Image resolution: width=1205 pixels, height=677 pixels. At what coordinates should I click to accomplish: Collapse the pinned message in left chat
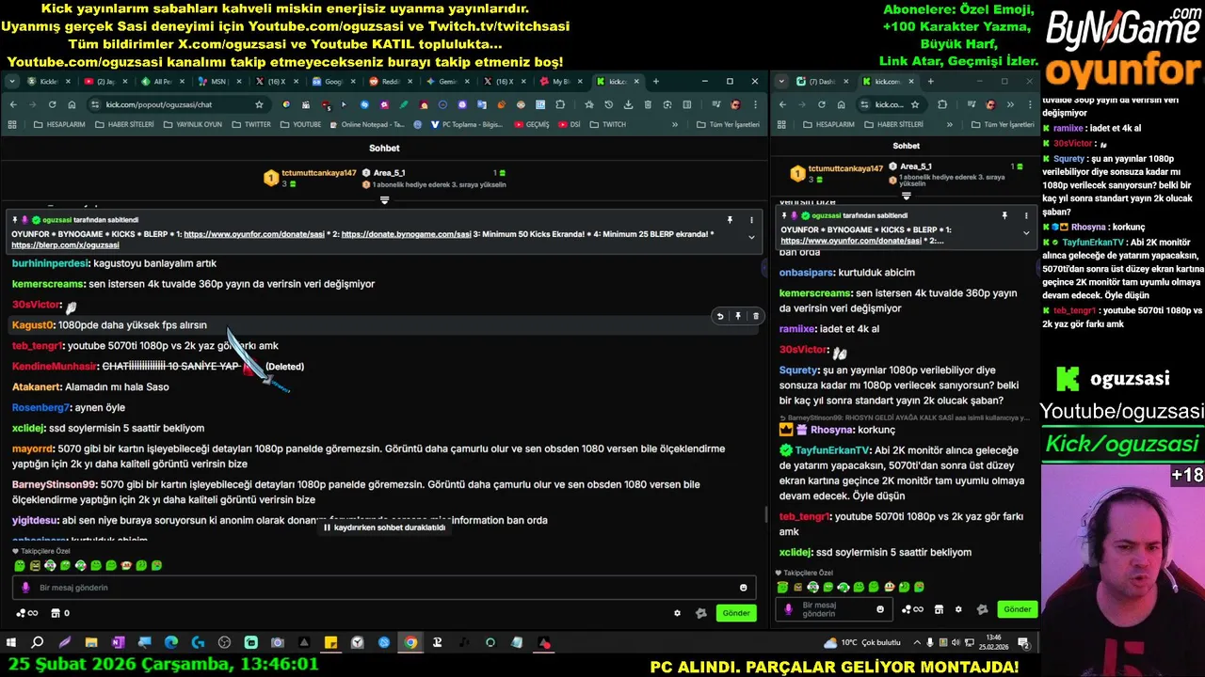751,237
